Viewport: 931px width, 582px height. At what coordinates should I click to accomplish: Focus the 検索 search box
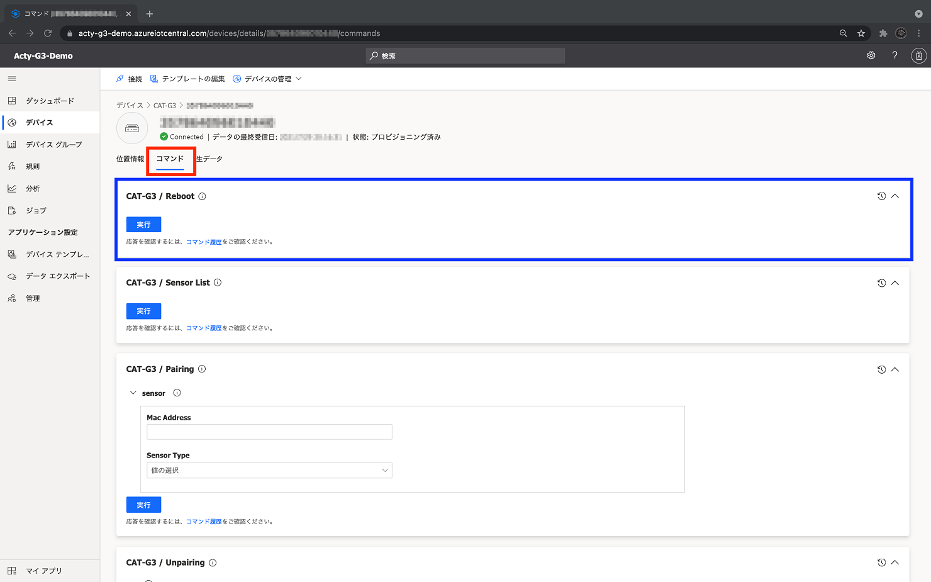465,56
